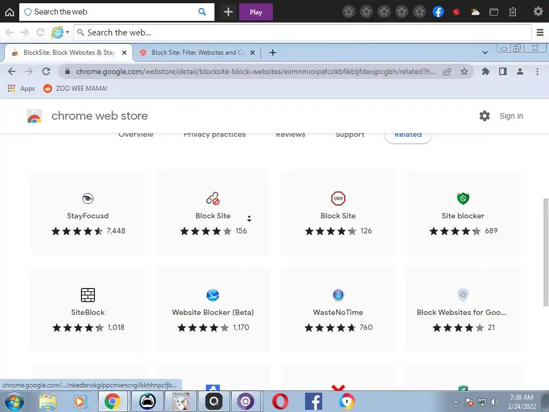Select the Support tab
Screen dimensions: 549x412
[x=350, y=135]
